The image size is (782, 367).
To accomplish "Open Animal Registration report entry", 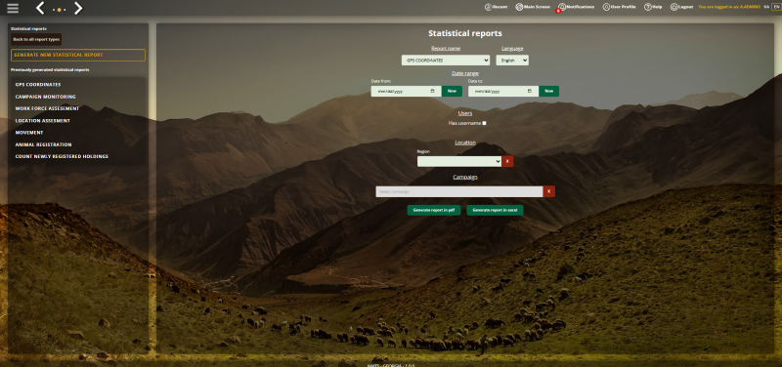I will coord(43,144).
